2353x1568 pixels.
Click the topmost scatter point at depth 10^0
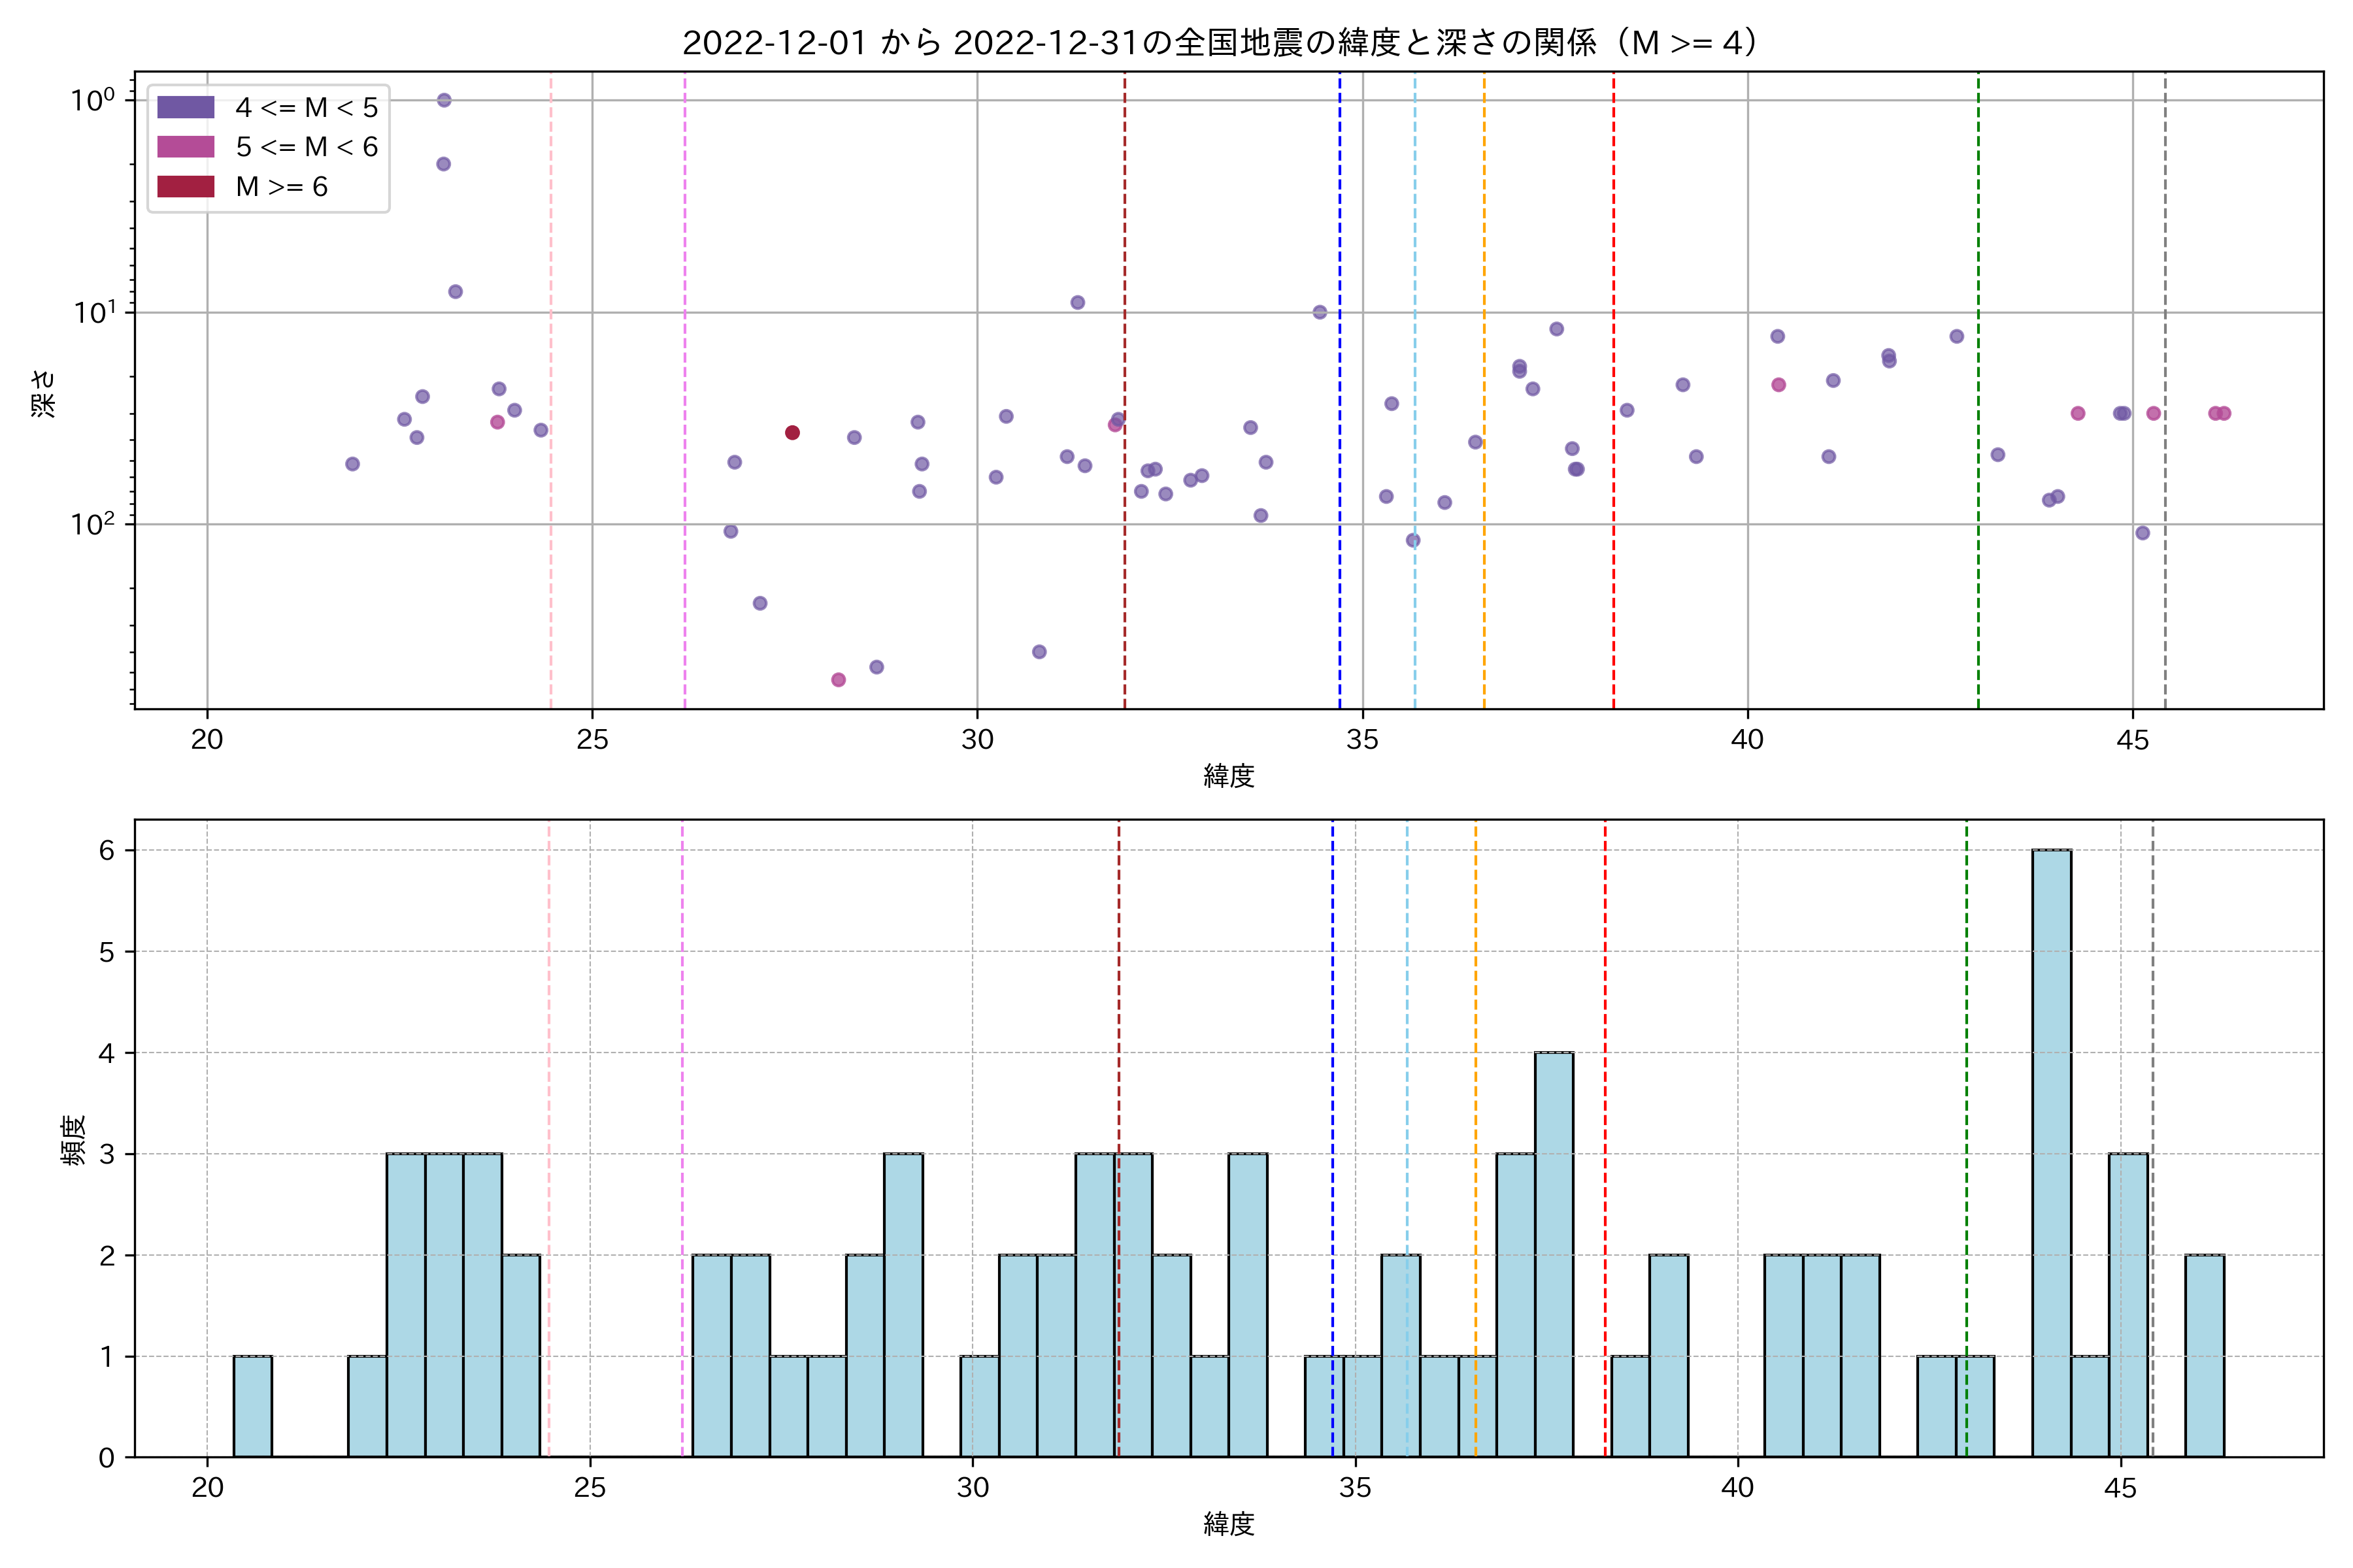coord(444,100)
